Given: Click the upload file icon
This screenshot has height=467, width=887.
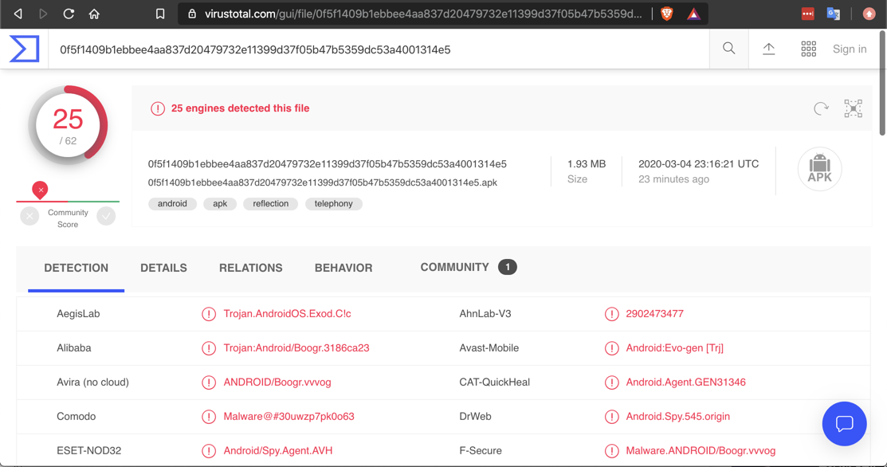Looking at the screenshot, I should (768, 49).
